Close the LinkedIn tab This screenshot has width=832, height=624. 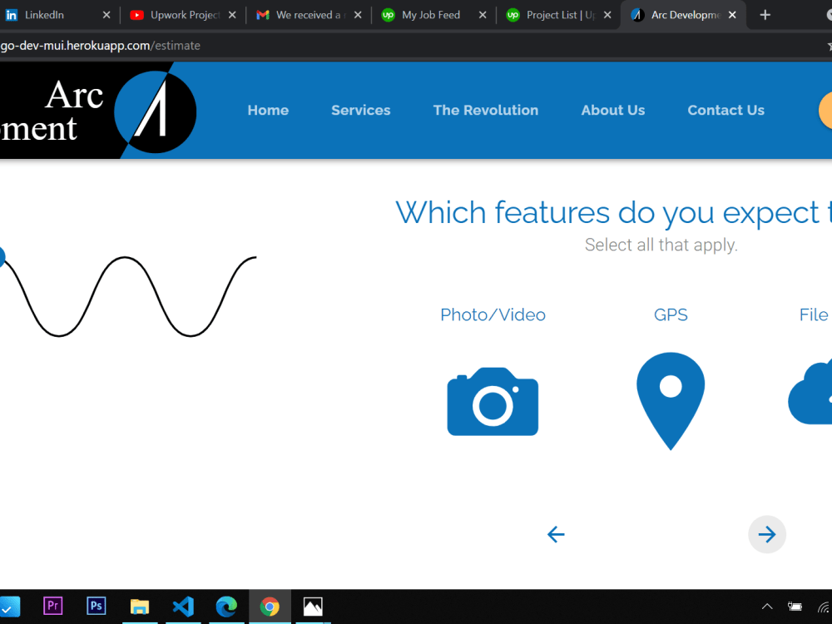[x=106, y=15]
